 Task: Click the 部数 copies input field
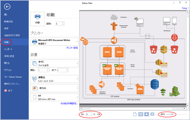60,24
